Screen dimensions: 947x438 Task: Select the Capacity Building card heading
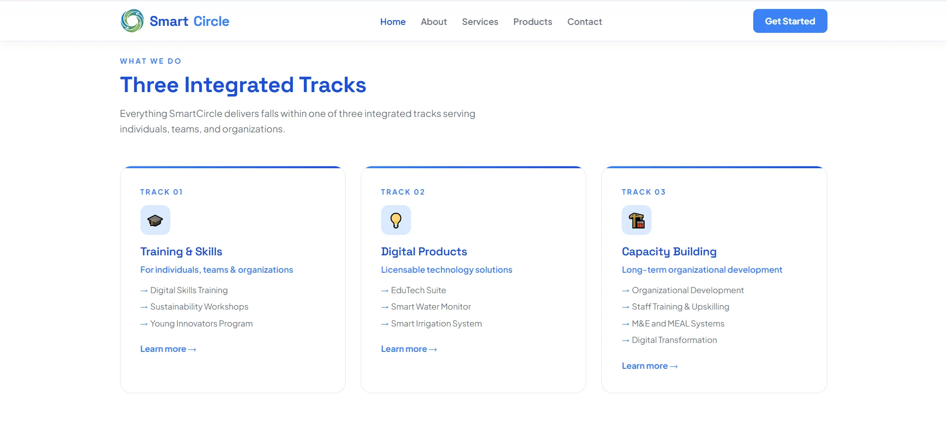pyautogui.click(x=669, y=252)
